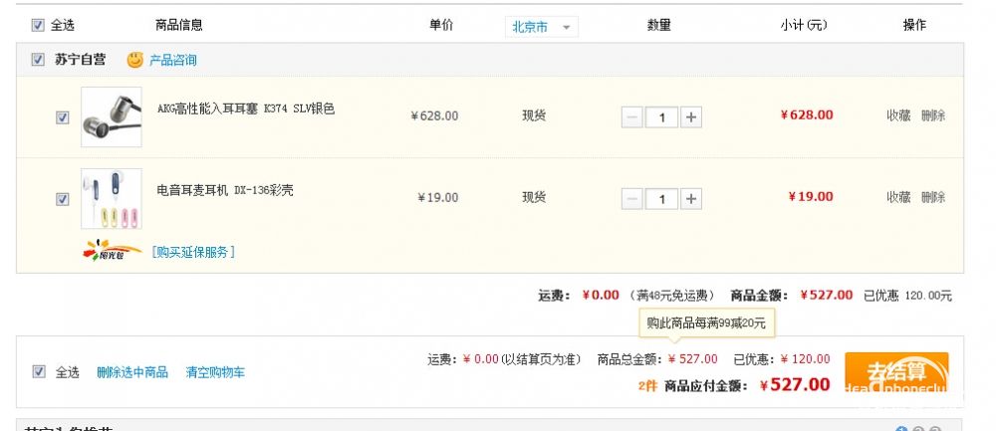Open the AKG K374 earphone thumbnail

click(112, 116)
